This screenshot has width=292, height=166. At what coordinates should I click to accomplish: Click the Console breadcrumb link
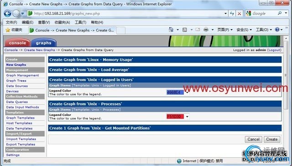point(11,50)
